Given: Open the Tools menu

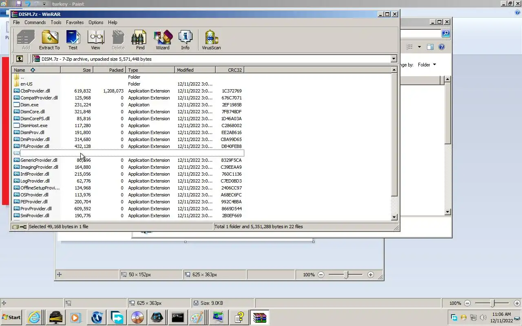Looking at the screenshot, I should point(56,22).
